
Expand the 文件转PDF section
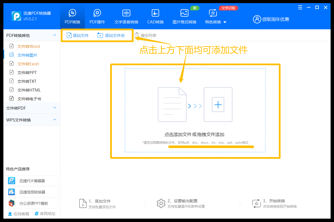pos(54,108)
